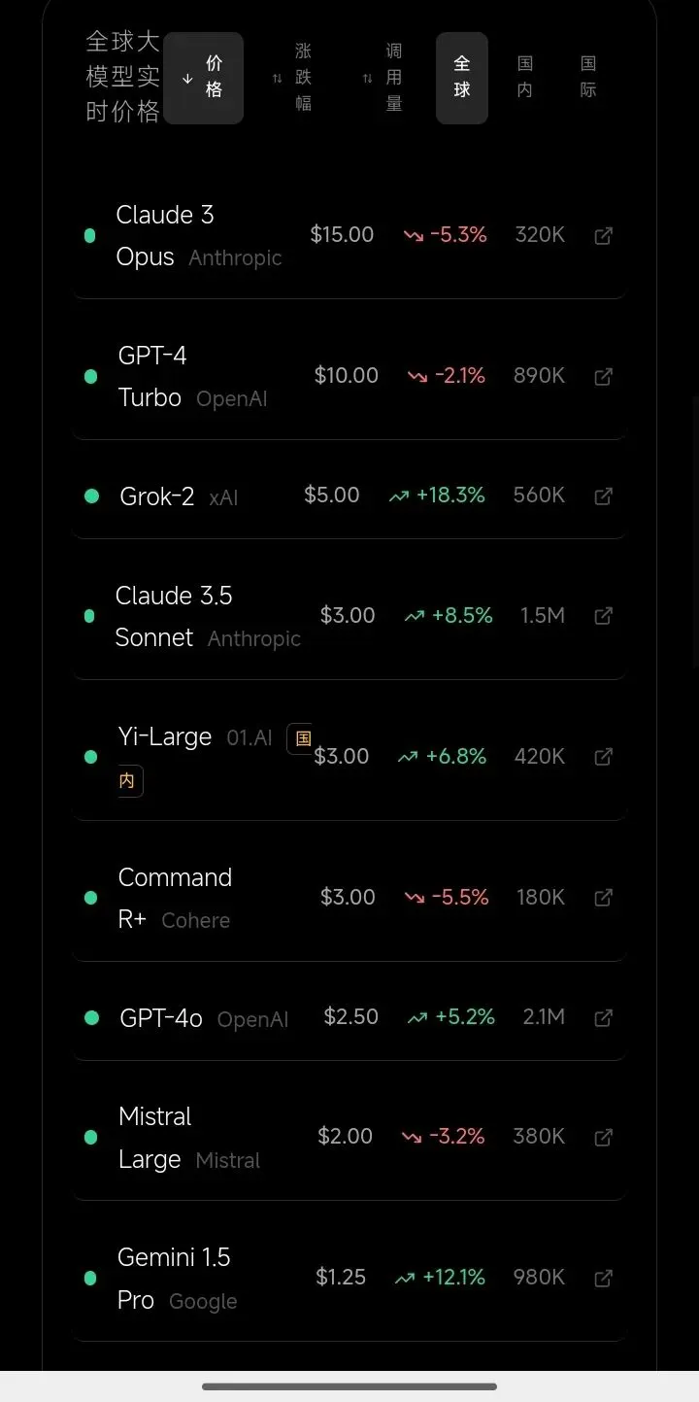
Task: Open external link for Claude 3 Opus
Action: (x=603, y=236)
